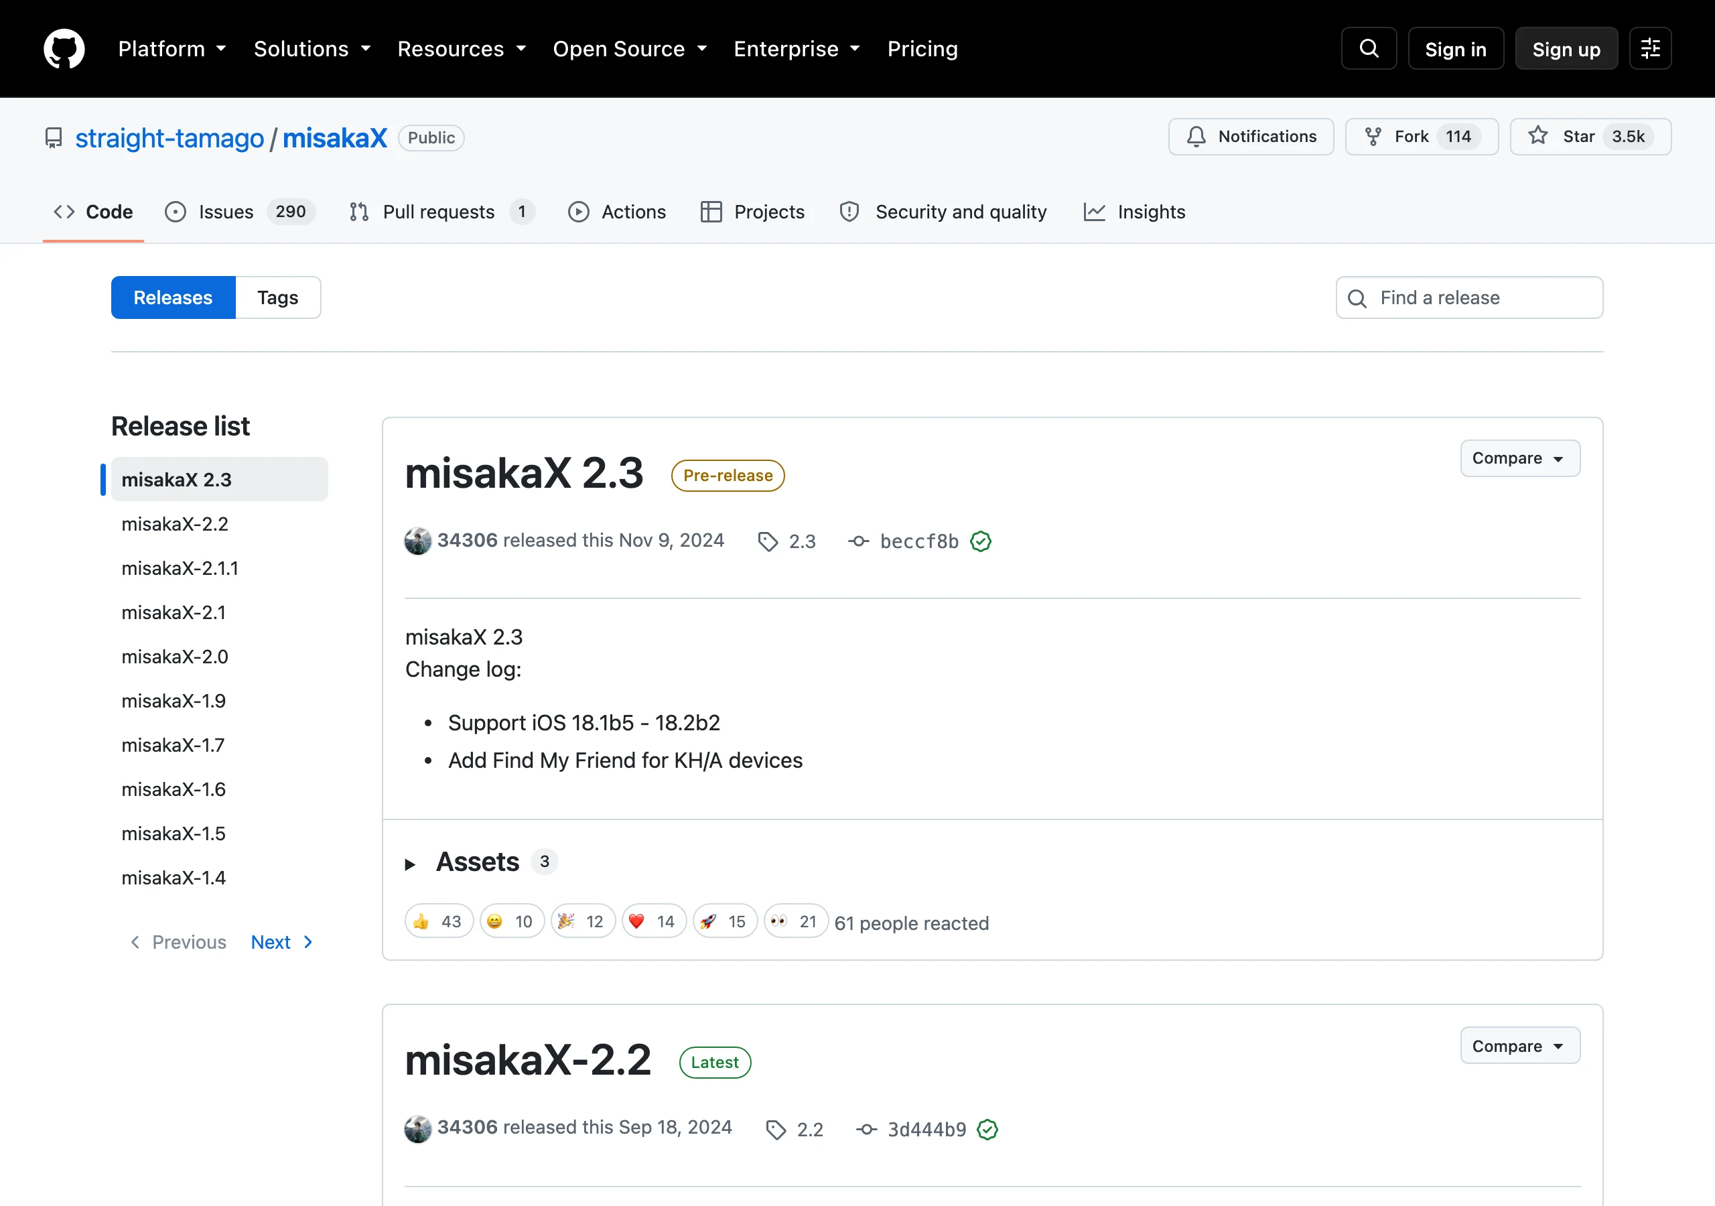This screenshot has width=1715, height=1206.
Task: Click verified checkmark next to beccf8b
Action: tap(981, 541)
